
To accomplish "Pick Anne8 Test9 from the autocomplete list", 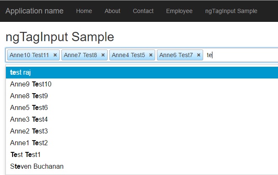I will (x=29, y=96).
